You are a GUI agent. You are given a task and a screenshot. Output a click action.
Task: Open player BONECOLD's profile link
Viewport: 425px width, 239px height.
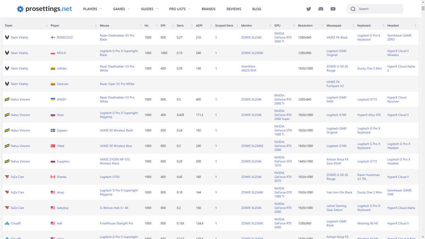click(65, 38)
